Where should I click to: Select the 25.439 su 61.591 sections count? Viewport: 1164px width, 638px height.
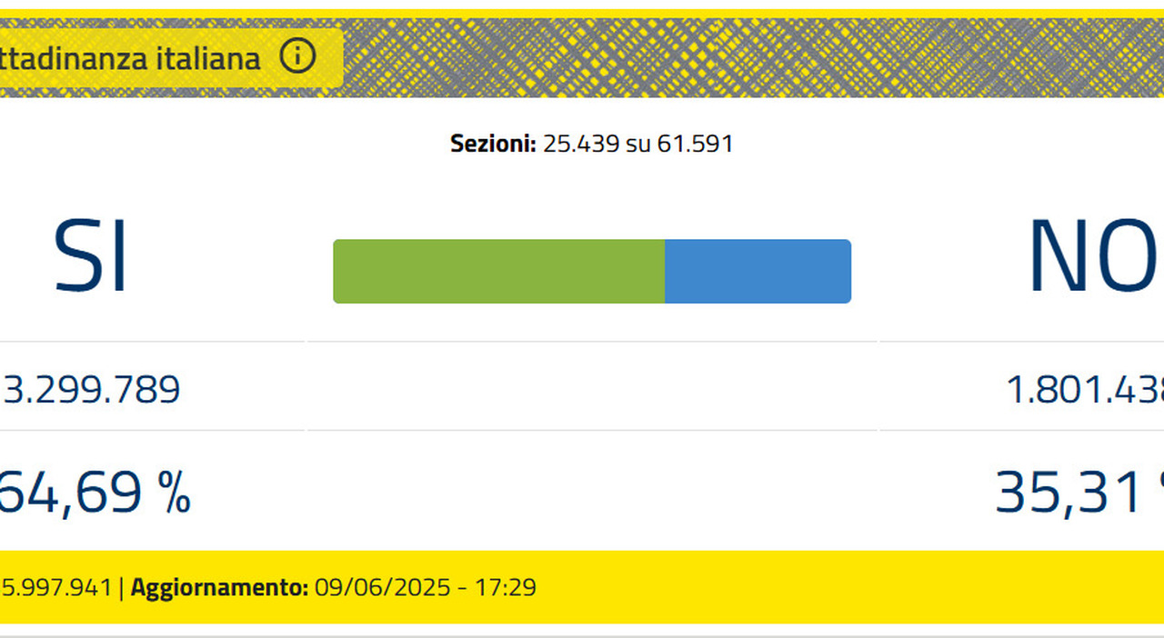pos(637,144)
